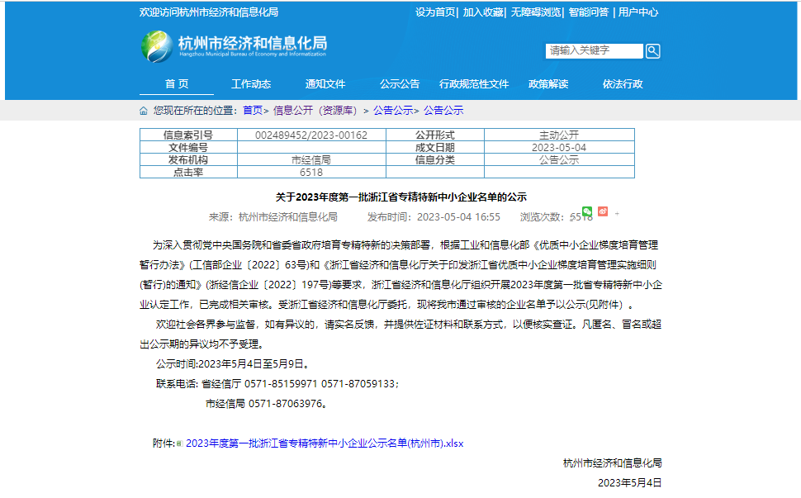
Task: Click the breadcrumb home icon
Action: tap(144, 111)
